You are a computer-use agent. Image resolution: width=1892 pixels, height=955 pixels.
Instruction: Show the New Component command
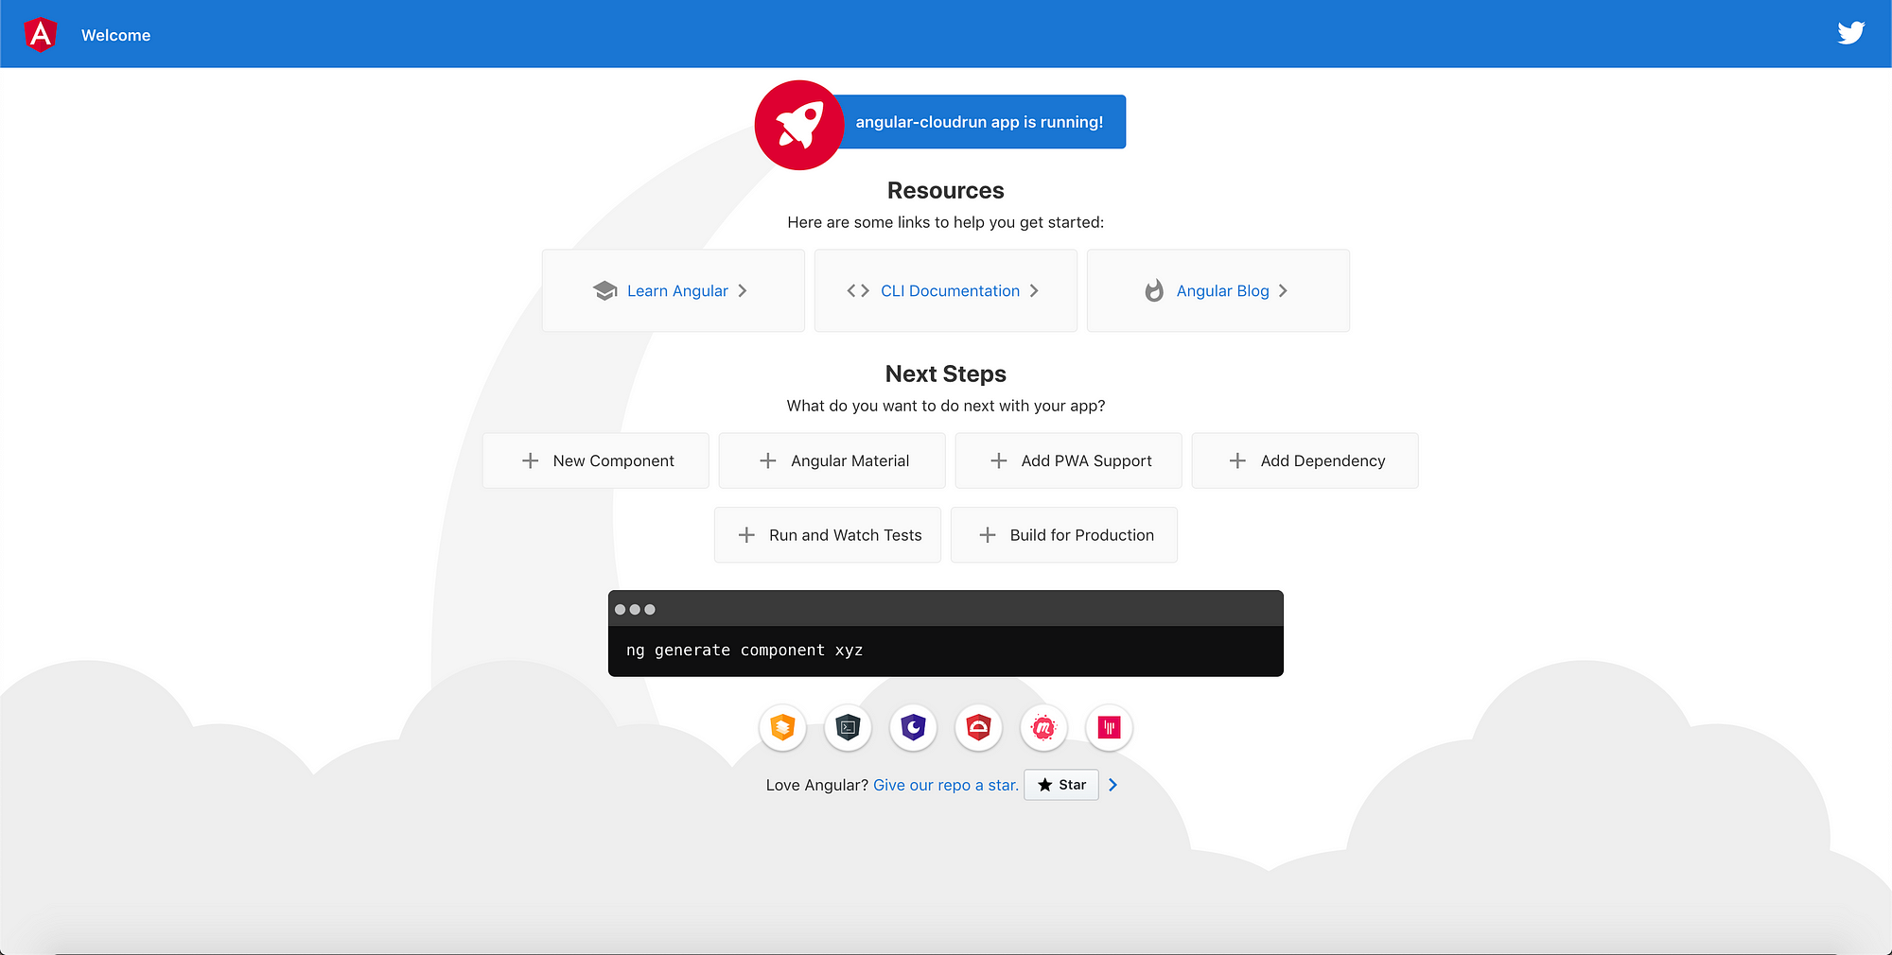coord(595,460)
